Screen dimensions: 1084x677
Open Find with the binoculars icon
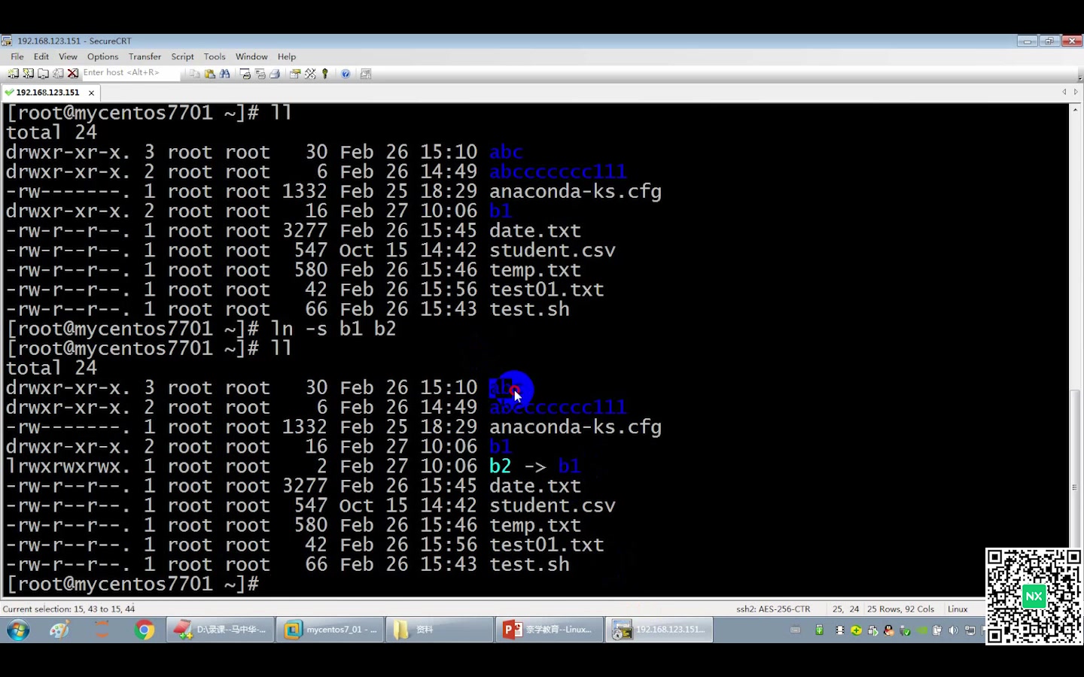224,74
